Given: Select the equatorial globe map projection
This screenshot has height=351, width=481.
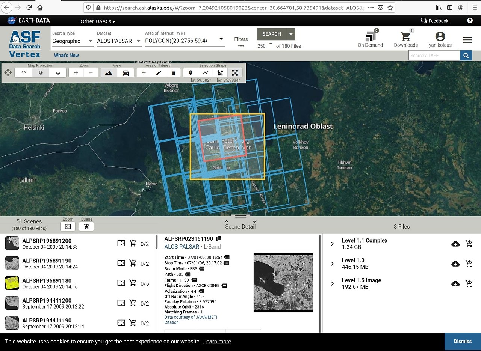Looking at the screenshot, I should coord(41,73).
